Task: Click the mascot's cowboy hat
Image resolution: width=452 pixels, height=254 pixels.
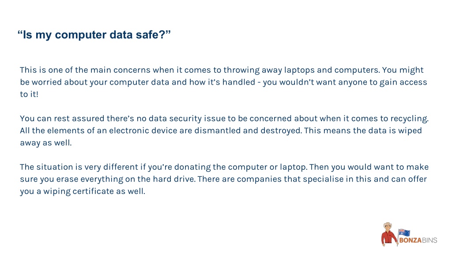Action: coord(388,225)
